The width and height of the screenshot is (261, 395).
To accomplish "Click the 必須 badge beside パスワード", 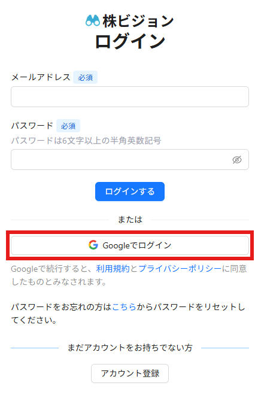I will point(68,126).
